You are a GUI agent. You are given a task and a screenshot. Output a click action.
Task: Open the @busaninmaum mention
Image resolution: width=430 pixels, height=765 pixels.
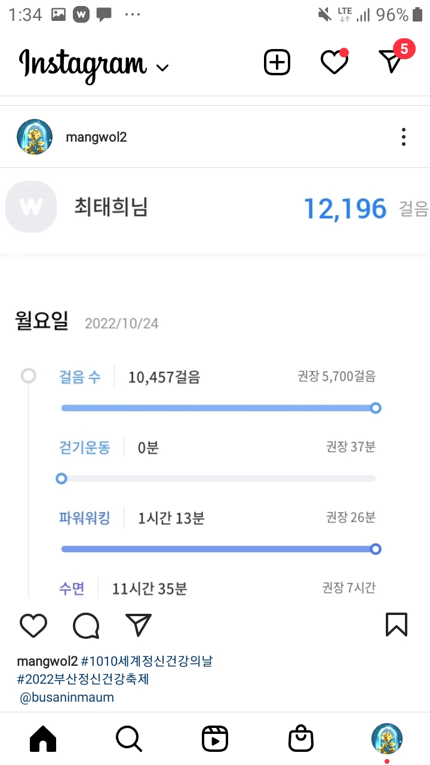point(67,697)
